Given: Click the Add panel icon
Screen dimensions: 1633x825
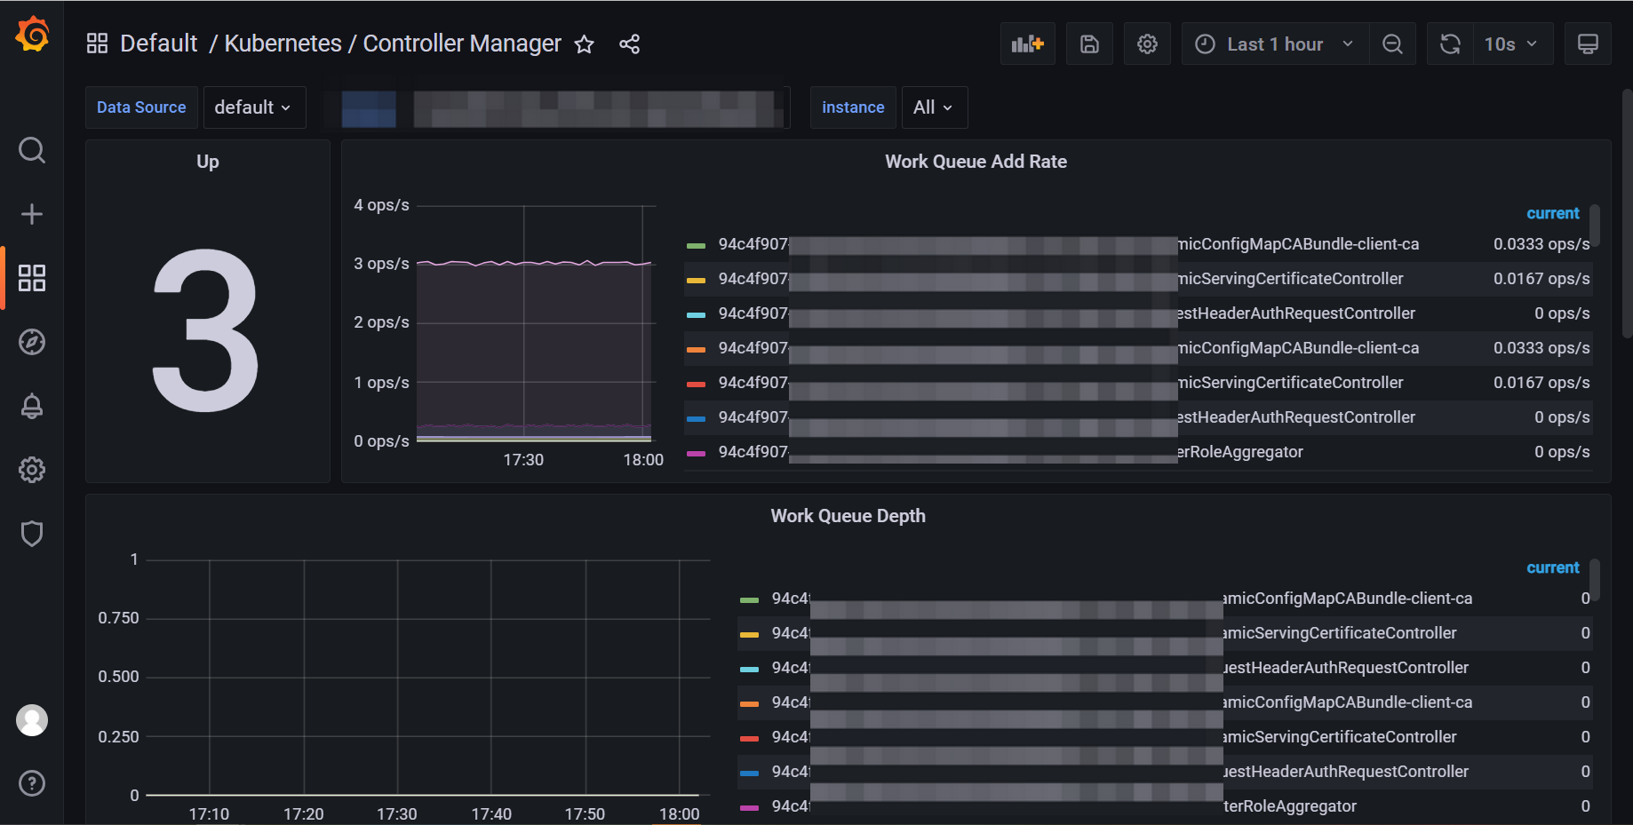Looking at the screenshot, I should coord(1028,44).
